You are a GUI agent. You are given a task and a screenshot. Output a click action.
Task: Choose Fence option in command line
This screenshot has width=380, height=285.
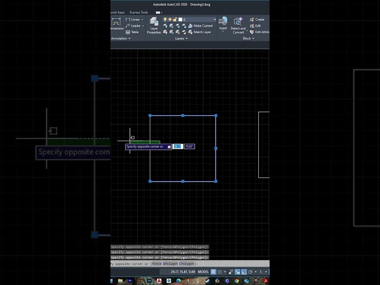point(157,264)
